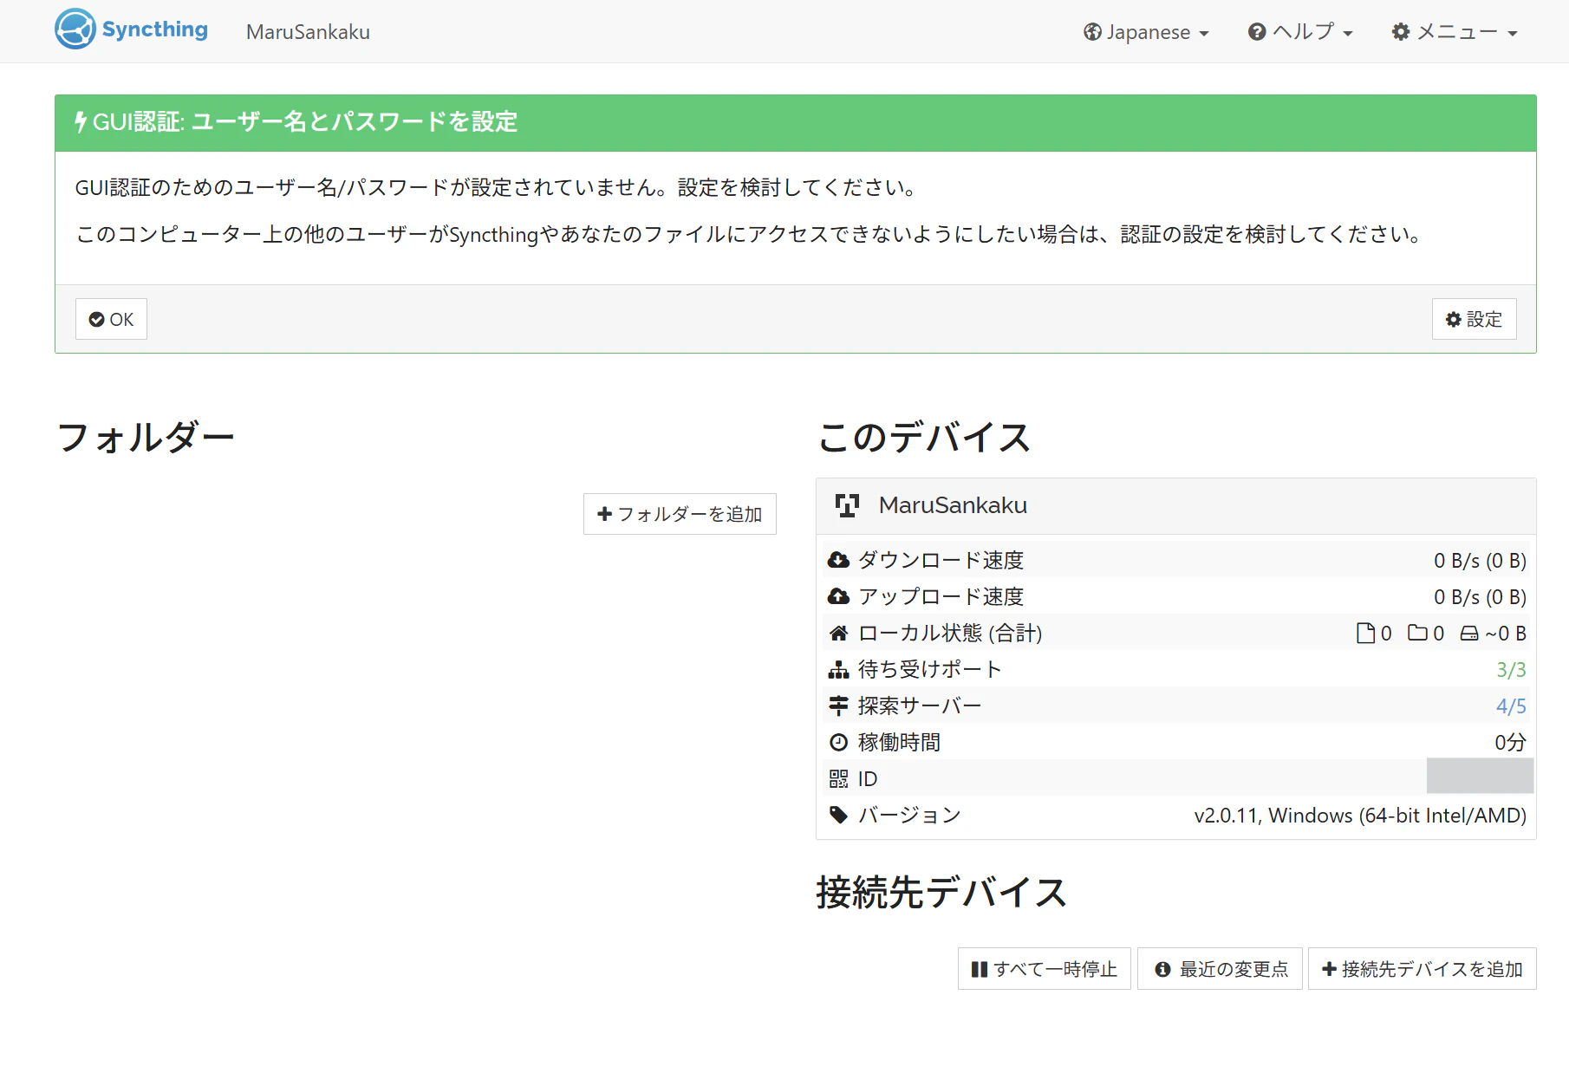Click the upload cloud icon

pos(838,596)
